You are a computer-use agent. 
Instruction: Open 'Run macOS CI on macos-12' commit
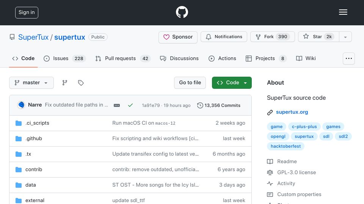tap(144, 123)
